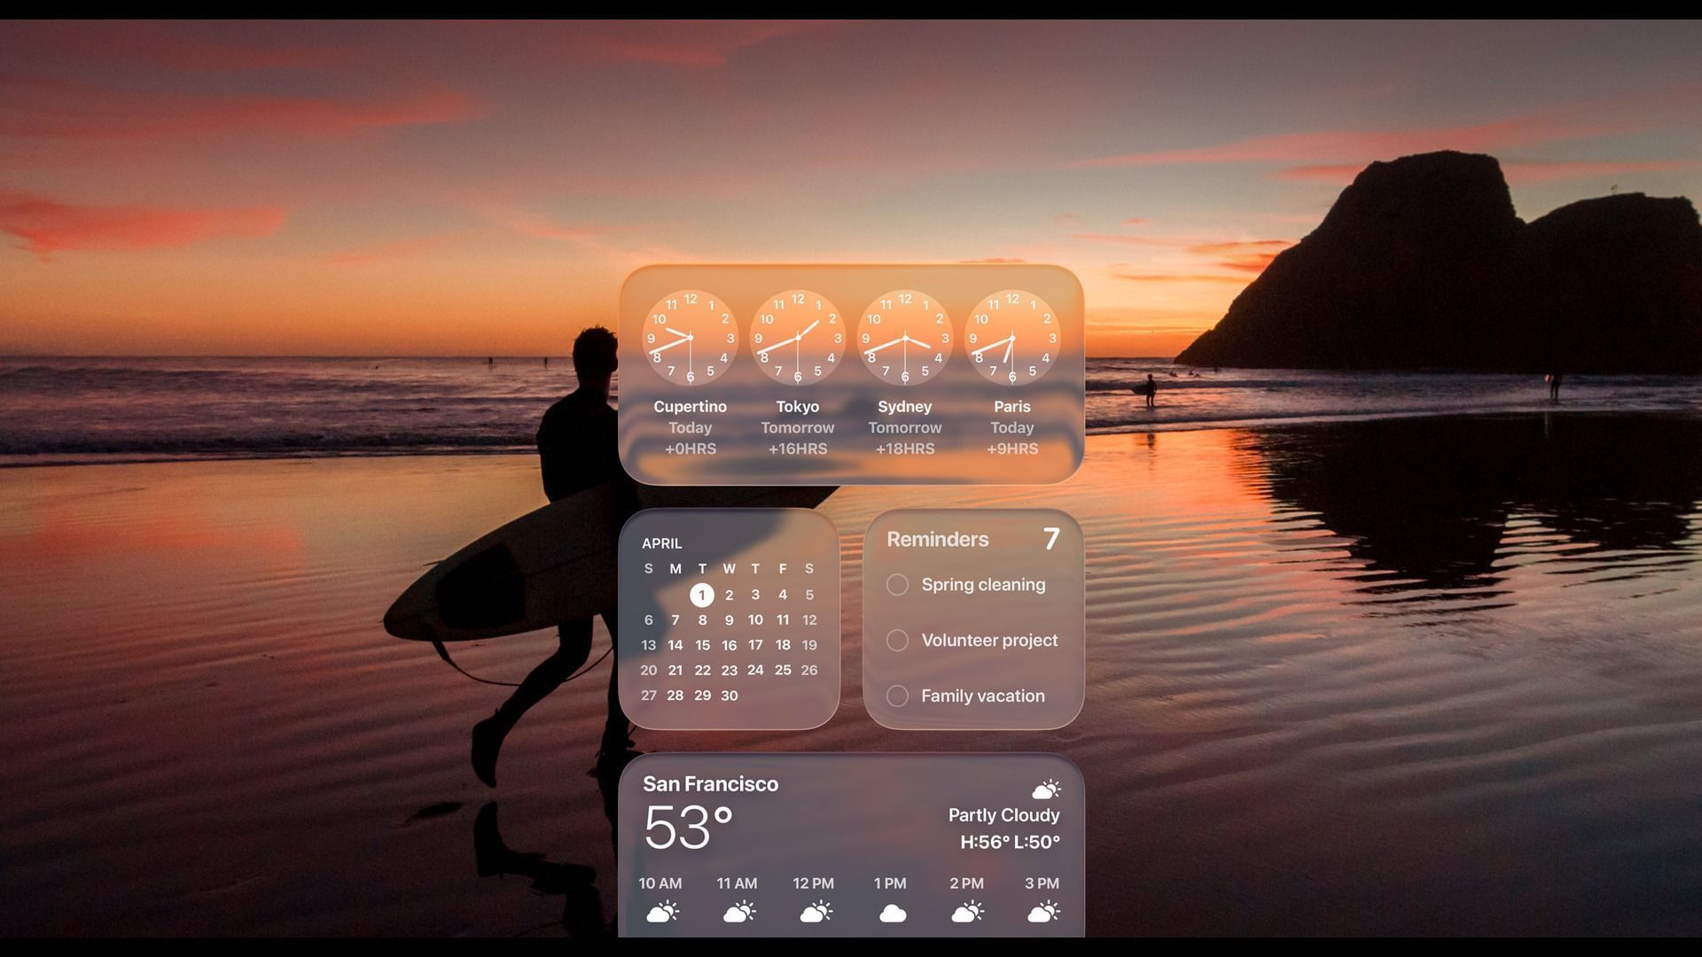Select April 15 on the calendar

pos(702,645)
